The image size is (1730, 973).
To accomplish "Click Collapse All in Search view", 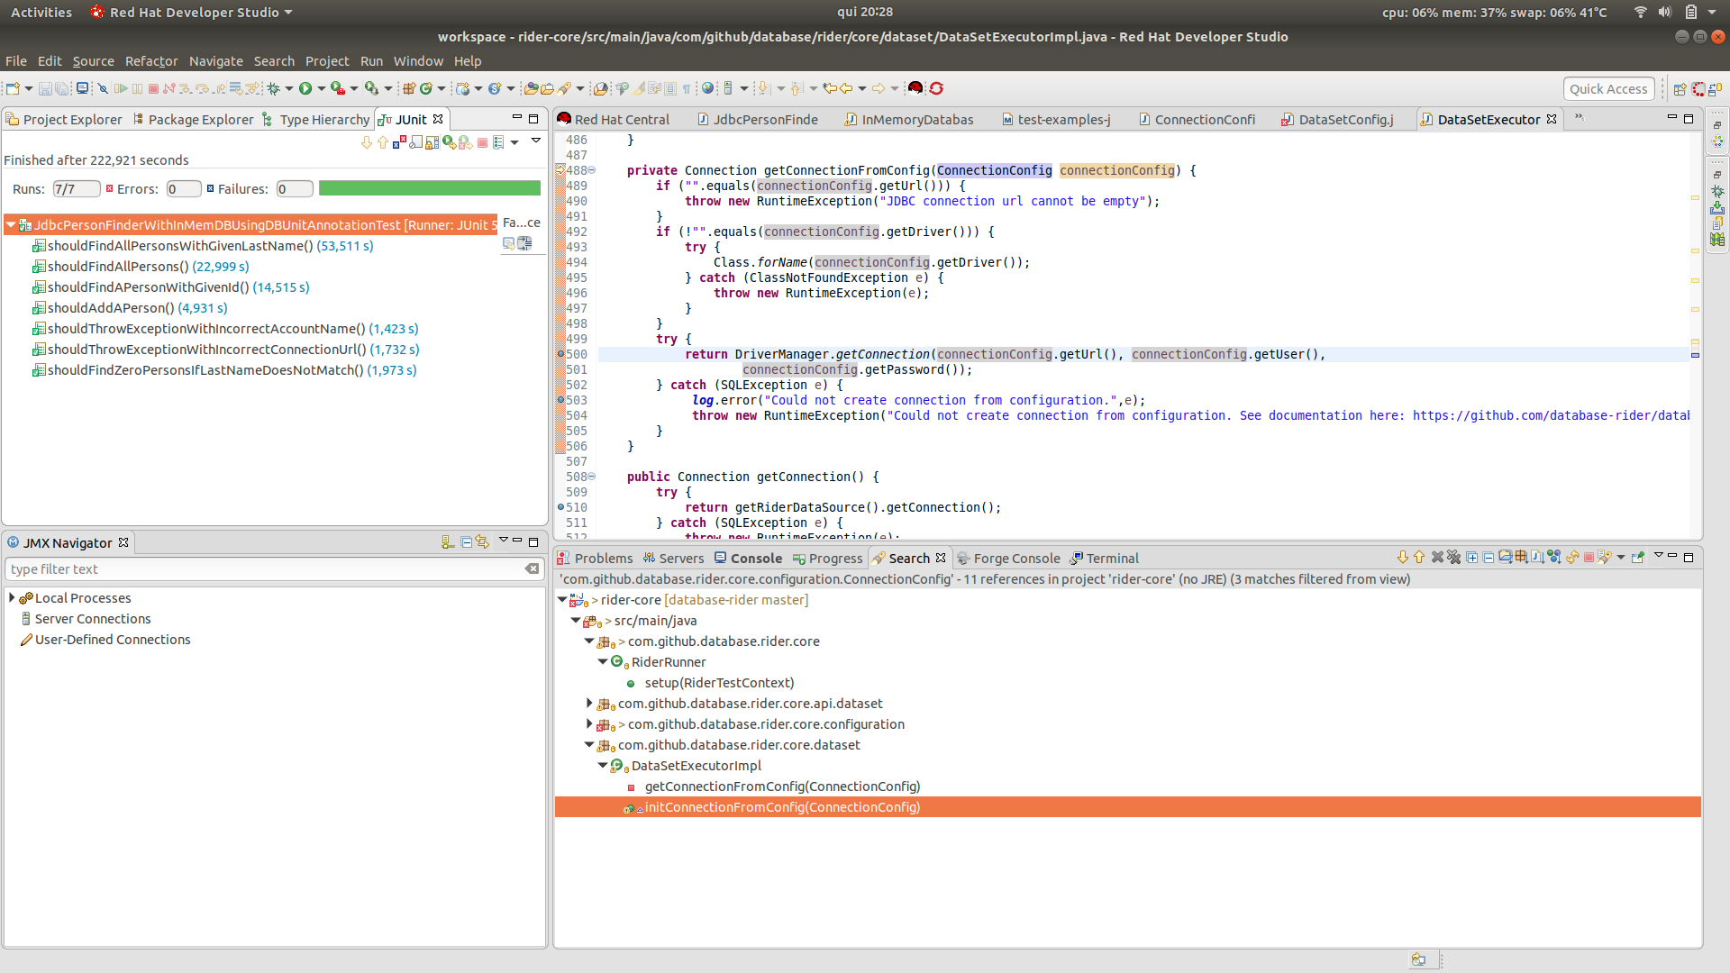I will point(1488,558).
